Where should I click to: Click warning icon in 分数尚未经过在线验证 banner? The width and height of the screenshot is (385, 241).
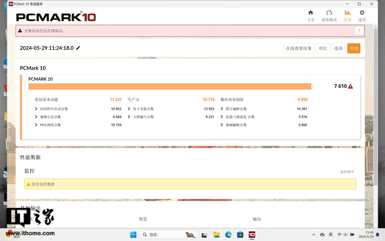pos(20,31)
